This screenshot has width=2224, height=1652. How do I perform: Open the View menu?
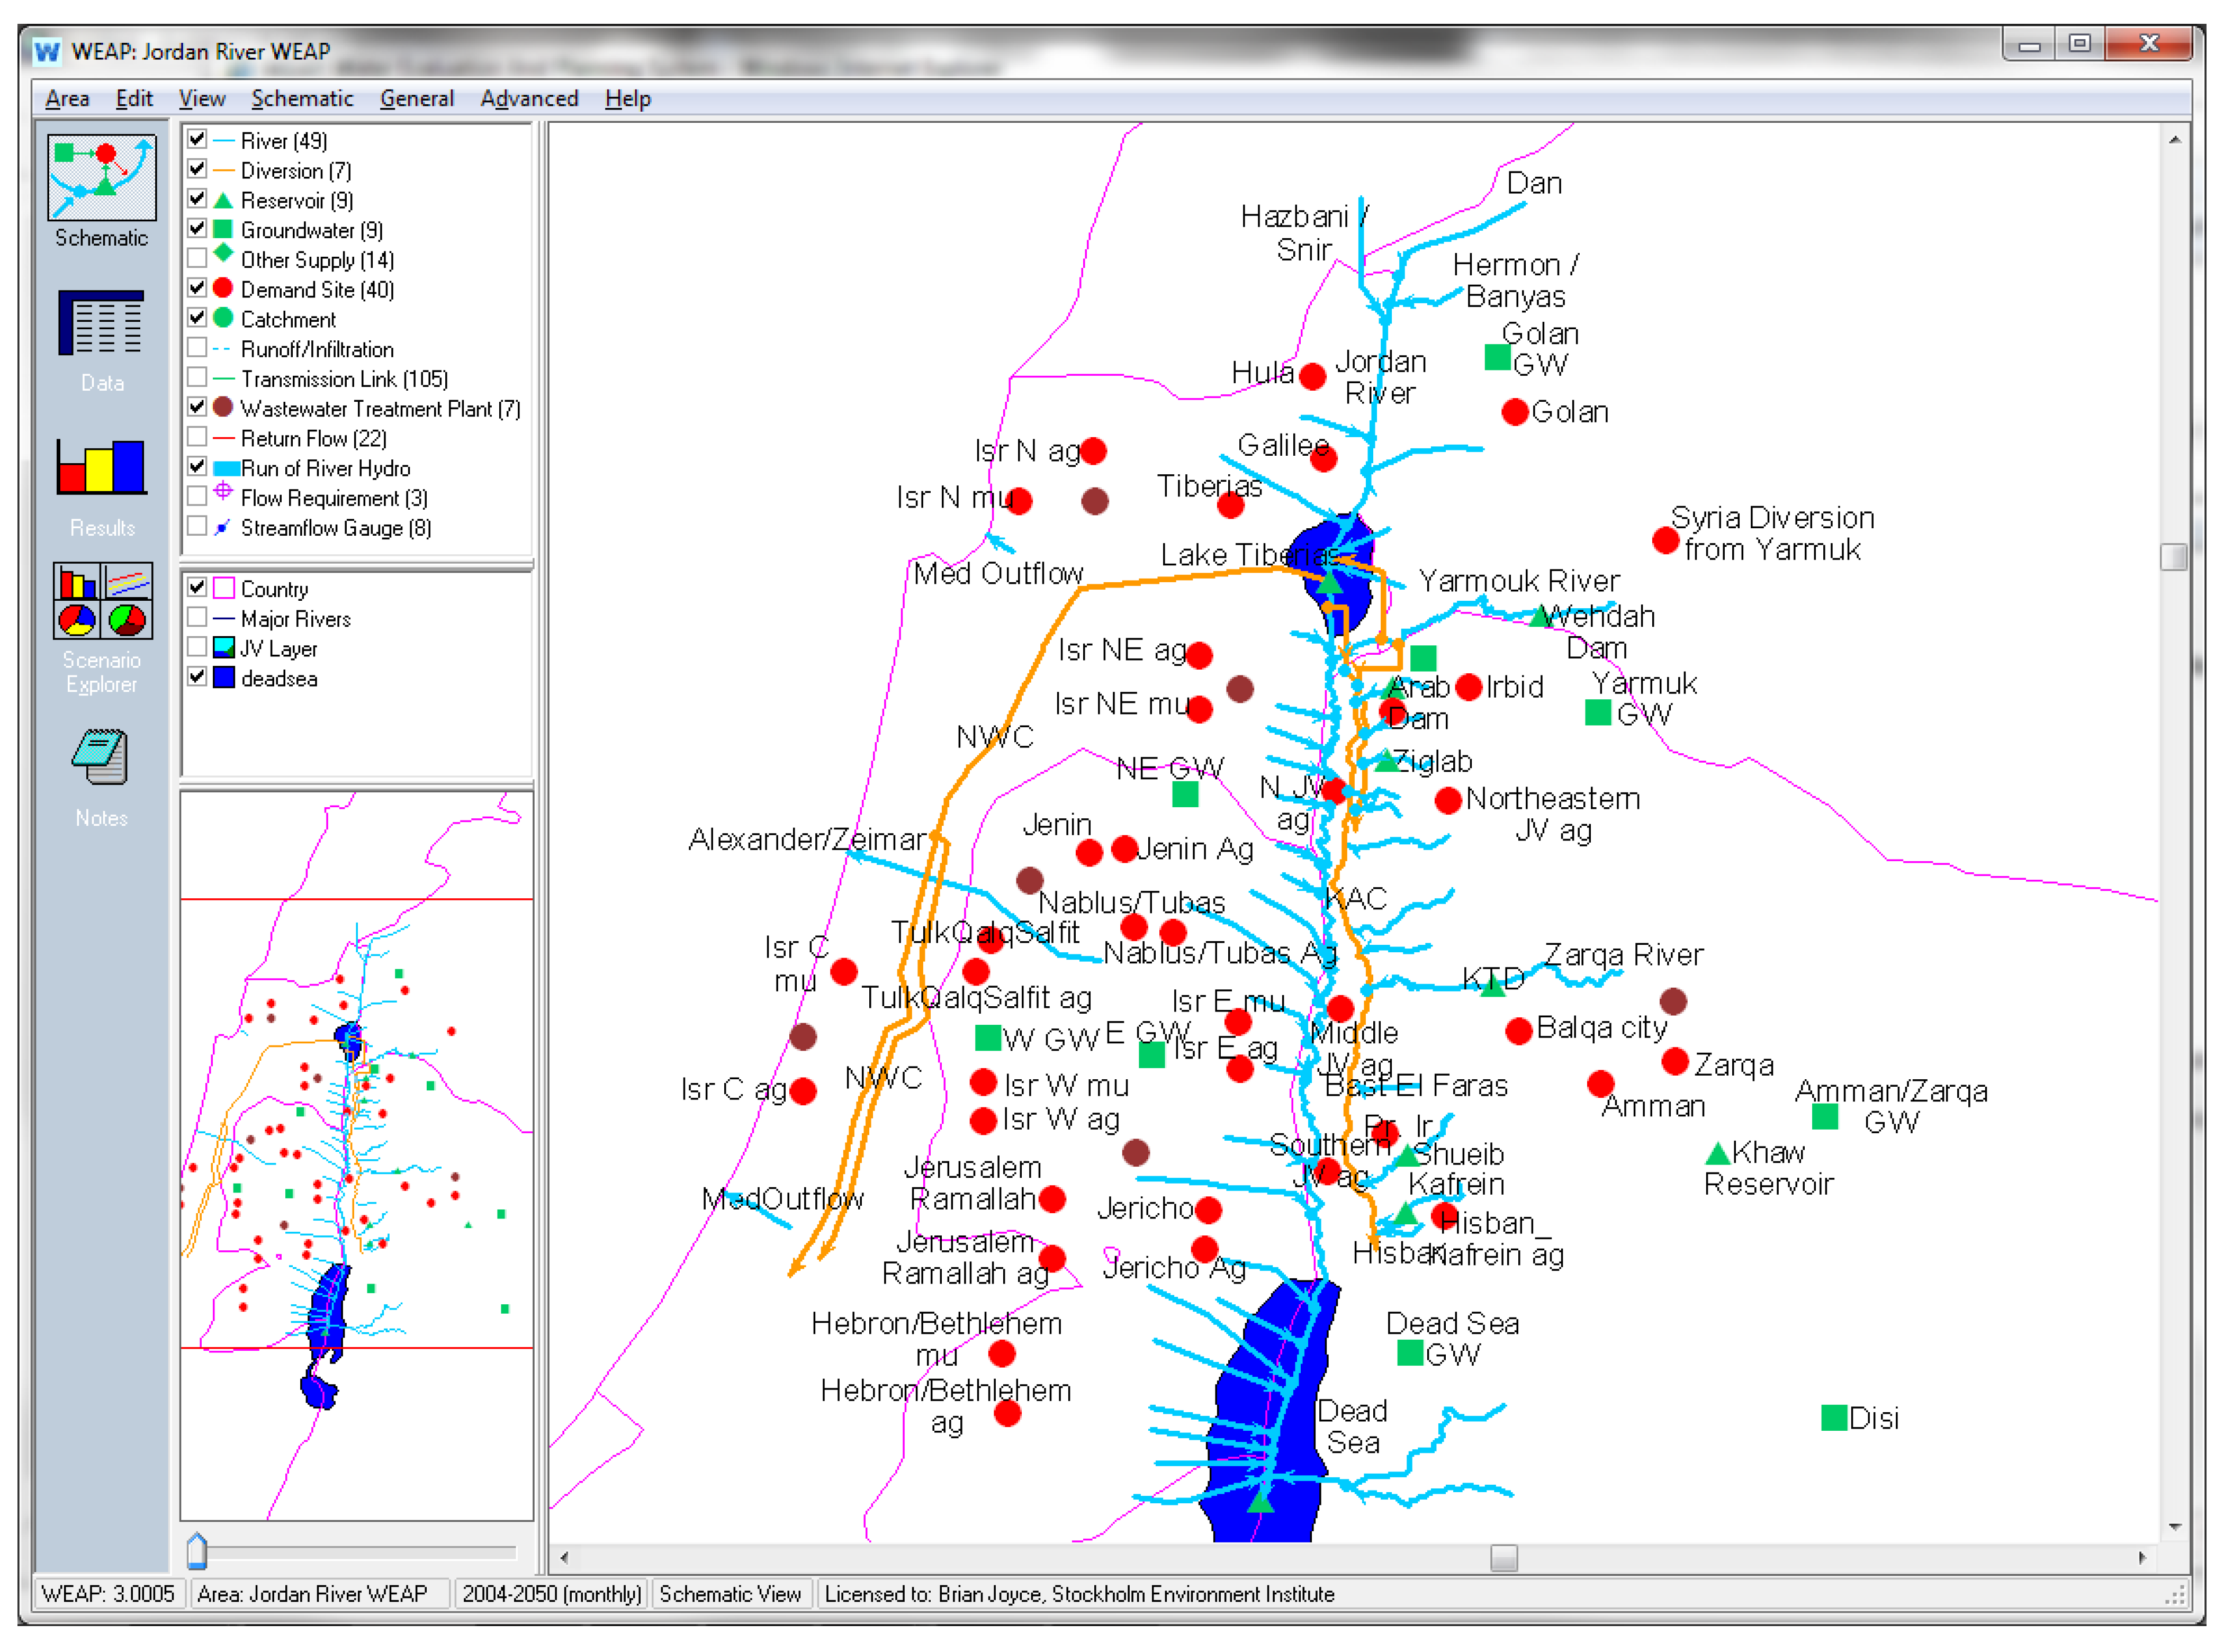(x=201, y=98)
